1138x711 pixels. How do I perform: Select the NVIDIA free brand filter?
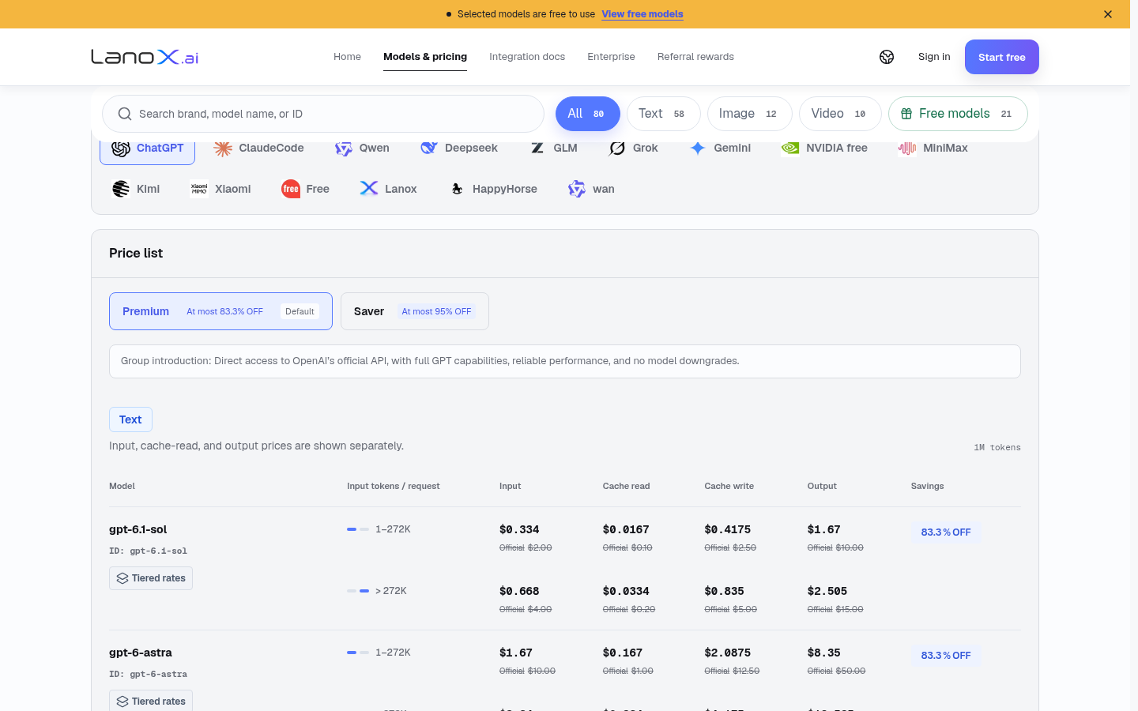click(824, 148)
